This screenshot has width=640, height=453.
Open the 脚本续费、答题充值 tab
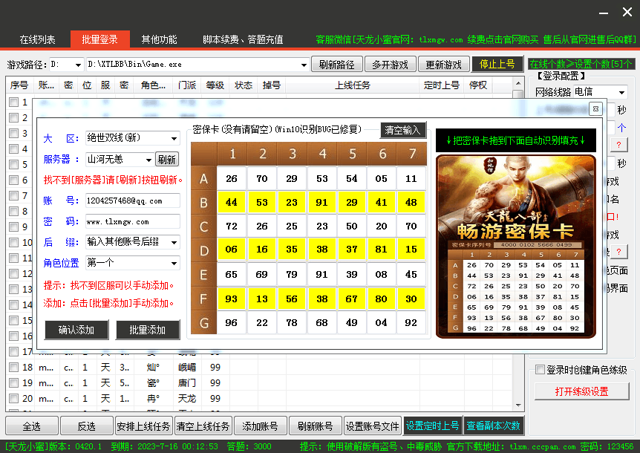click(x=243, y=39)
